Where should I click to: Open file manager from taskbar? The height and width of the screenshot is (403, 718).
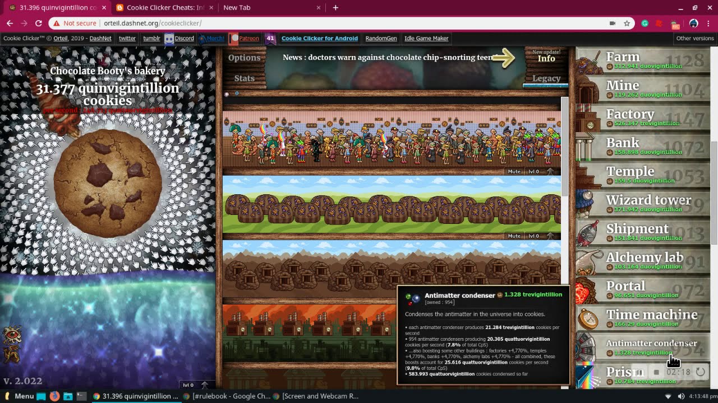68,396
